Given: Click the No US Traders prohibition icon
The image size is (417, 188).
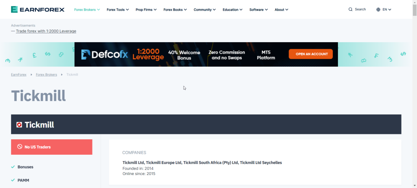Looking at the screenshot, I should 20,147.
